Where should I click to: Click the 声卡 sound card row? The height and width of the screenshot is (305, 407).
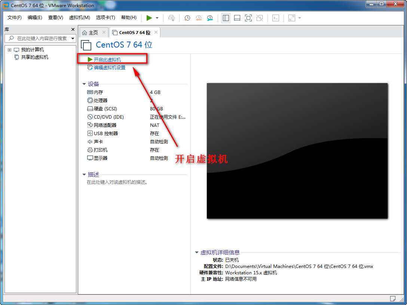(x=136, y=142)
